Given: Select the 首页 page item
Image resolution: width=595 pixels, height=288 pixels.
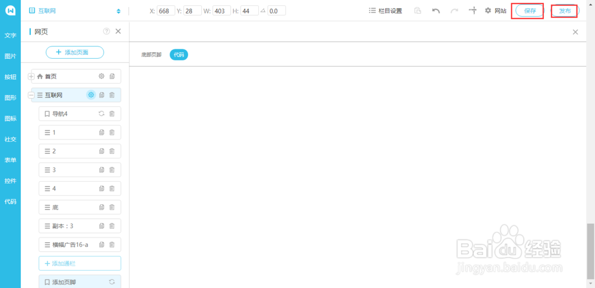Looking at the screenshot, I should coord(76,76).
